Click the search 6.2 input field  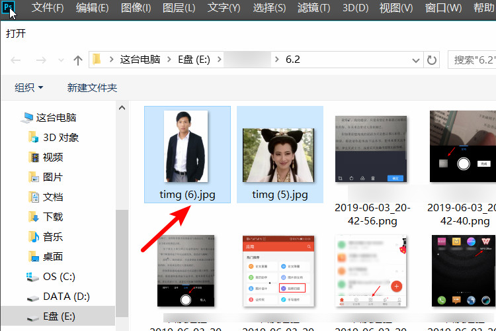pos(472,60)
